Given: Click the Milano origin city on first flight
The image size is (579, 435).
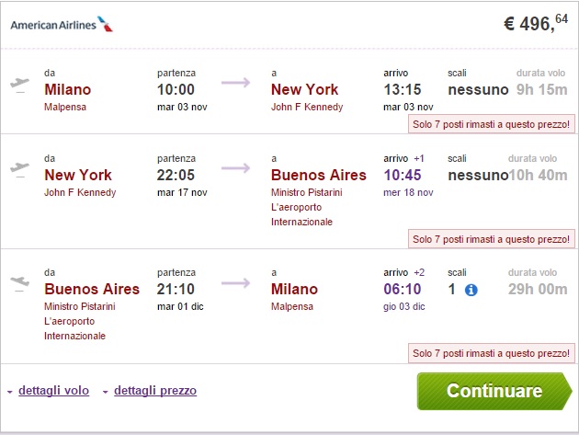Looking at the screenshot, I should 68,90.
